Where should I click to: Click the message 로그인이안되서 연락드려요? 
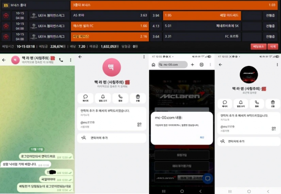tap(46, 157)
